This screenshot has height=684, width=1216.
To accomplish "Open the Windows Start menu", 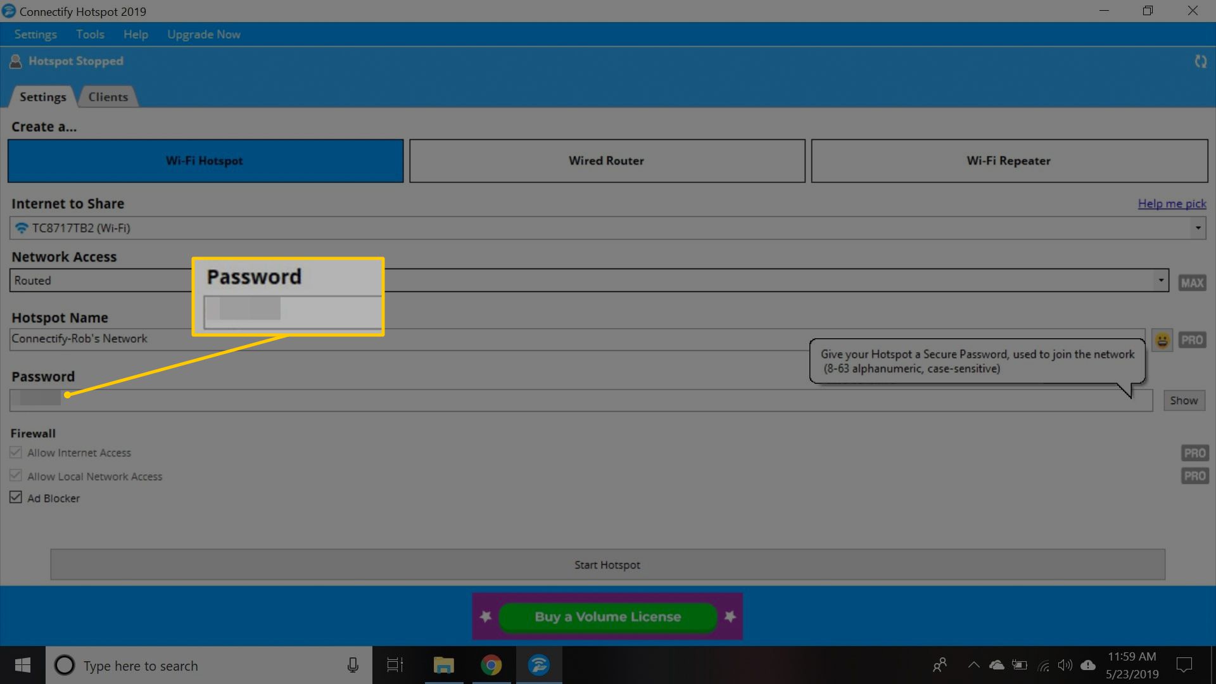I will pyautogui.click(x=23, y=665).
